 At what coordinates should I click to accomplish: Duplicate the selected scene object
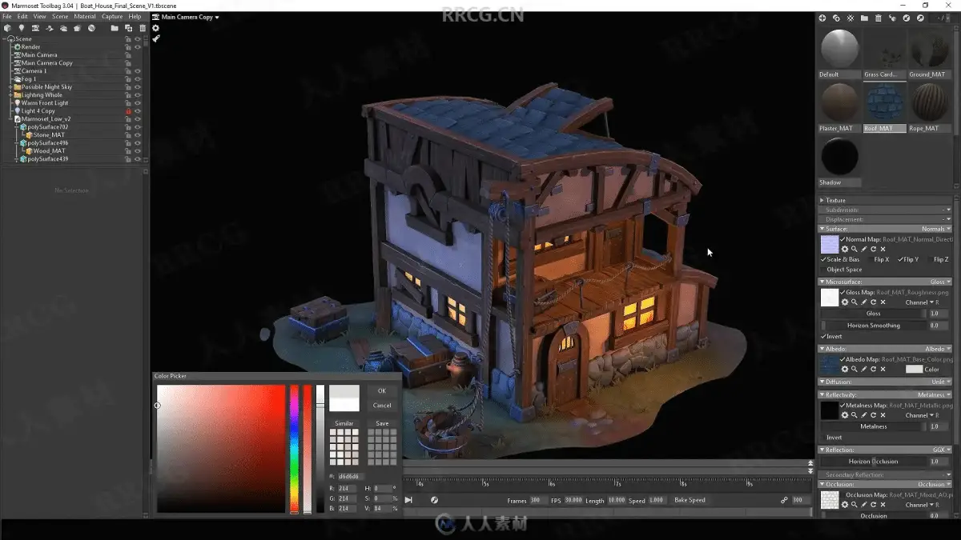point(128,28)
